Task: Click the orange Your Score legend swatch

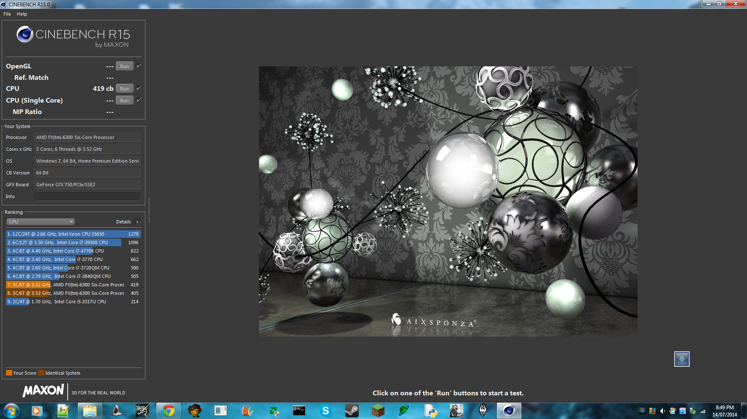Action: click(x=9, y=373)
